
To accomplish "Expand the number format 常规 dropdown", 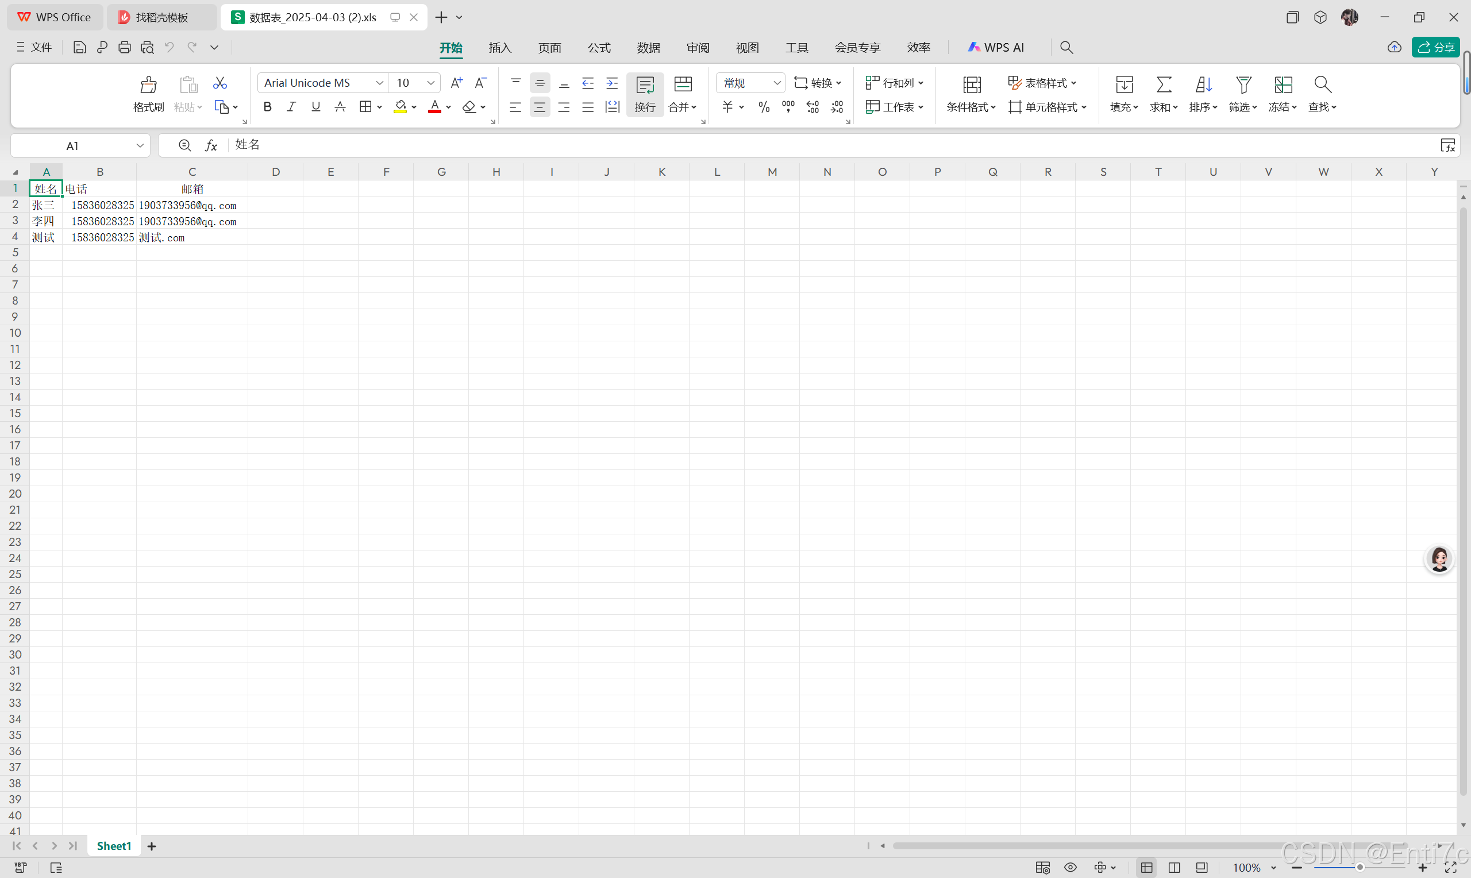I will (x=776, y=83).
